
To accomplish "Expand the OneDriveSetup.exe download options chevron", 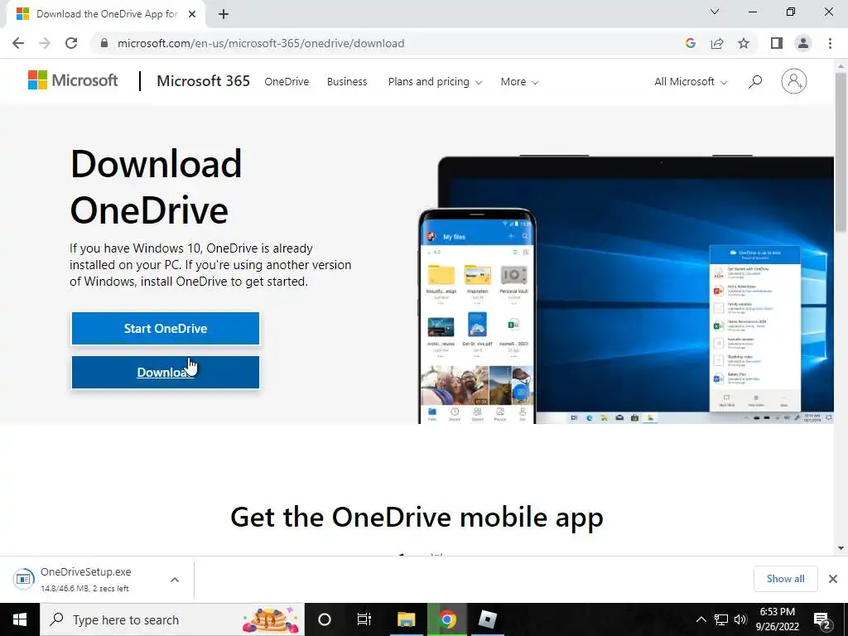I will pyautogui.click(x=175, y=580).
